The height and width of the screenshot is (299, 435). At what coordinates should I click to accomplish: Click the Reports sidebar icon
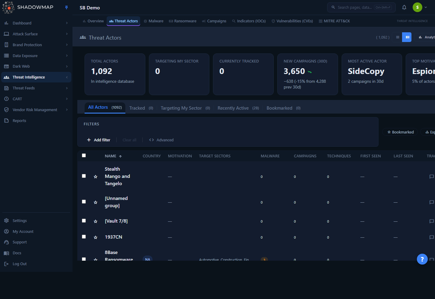pos(6,121)
